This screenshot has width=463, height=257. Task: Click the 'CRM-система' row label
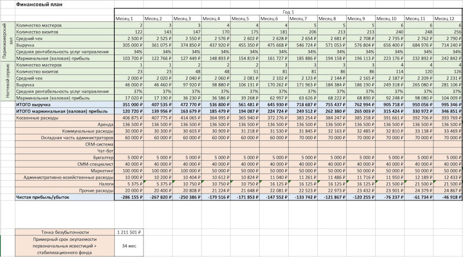(65, 144)
